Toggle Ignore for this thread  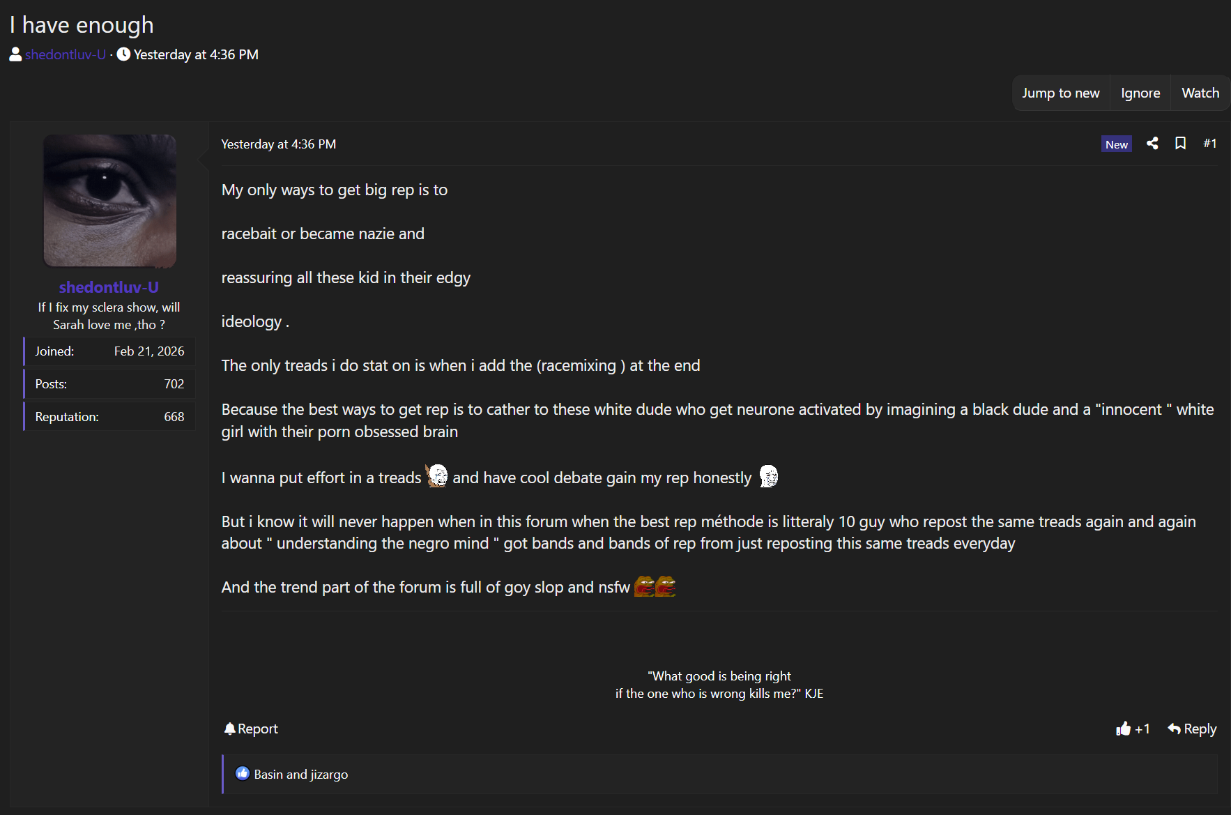pyautogui.click(x=1140, y=93)
